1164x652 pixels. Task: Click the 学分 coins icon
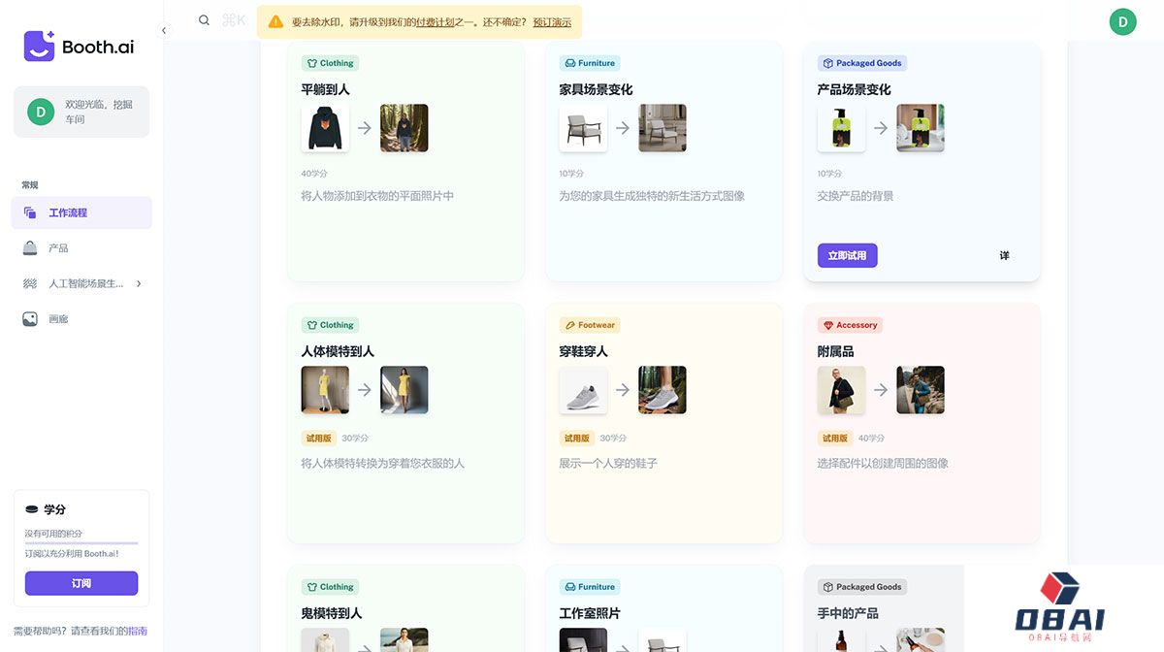click(32, 509)
